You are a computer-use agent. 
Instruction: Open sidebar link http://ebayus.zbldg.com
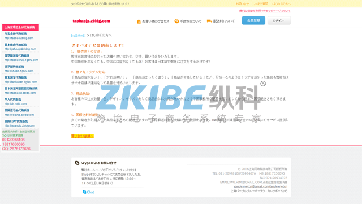point(19,115)
